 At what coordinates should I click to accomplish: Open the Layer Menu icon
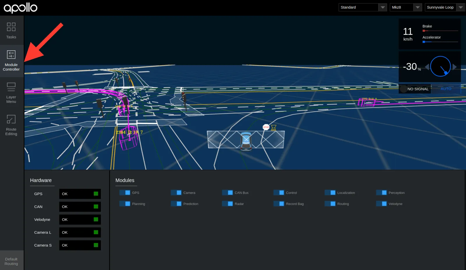11,87
